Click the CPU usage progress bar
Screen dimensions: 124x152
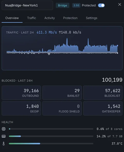(51, 129)
